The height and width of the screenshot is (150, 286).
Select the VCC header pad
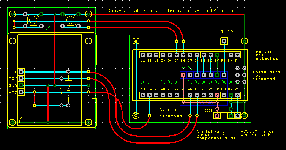point(21,92)
